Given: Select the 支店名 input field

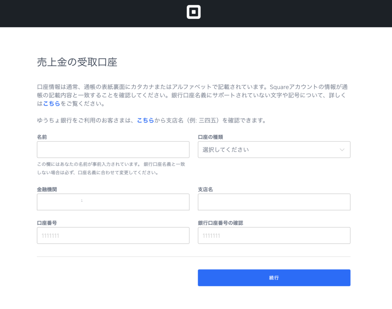Looking at the screenshot, I should pos(274,202).
